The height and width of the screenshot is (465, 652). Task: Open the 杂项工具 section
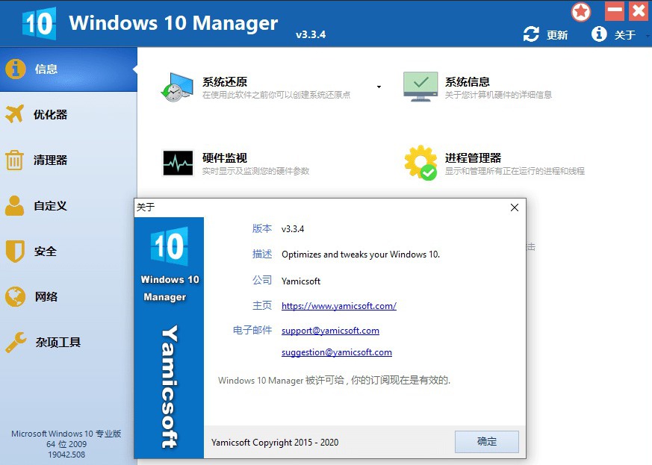pyautogui.click(x=58, y=343)
